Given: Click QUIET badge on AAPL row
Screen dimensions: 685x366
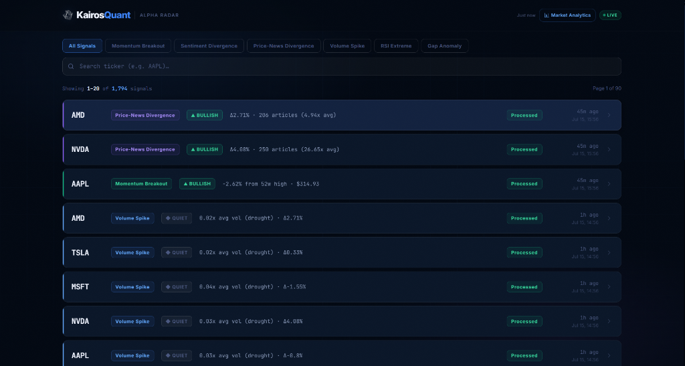Looking at the screenshot, I should tap(177, 355).
